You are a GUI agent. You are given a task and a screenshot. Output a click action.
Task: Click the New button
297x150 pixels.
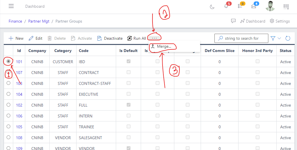pyautogui.click(x=16, y=38)
